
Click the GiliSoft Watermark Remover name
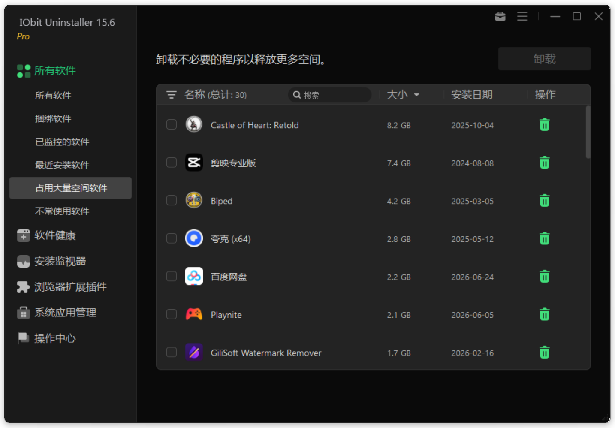(x=266, y=353)
